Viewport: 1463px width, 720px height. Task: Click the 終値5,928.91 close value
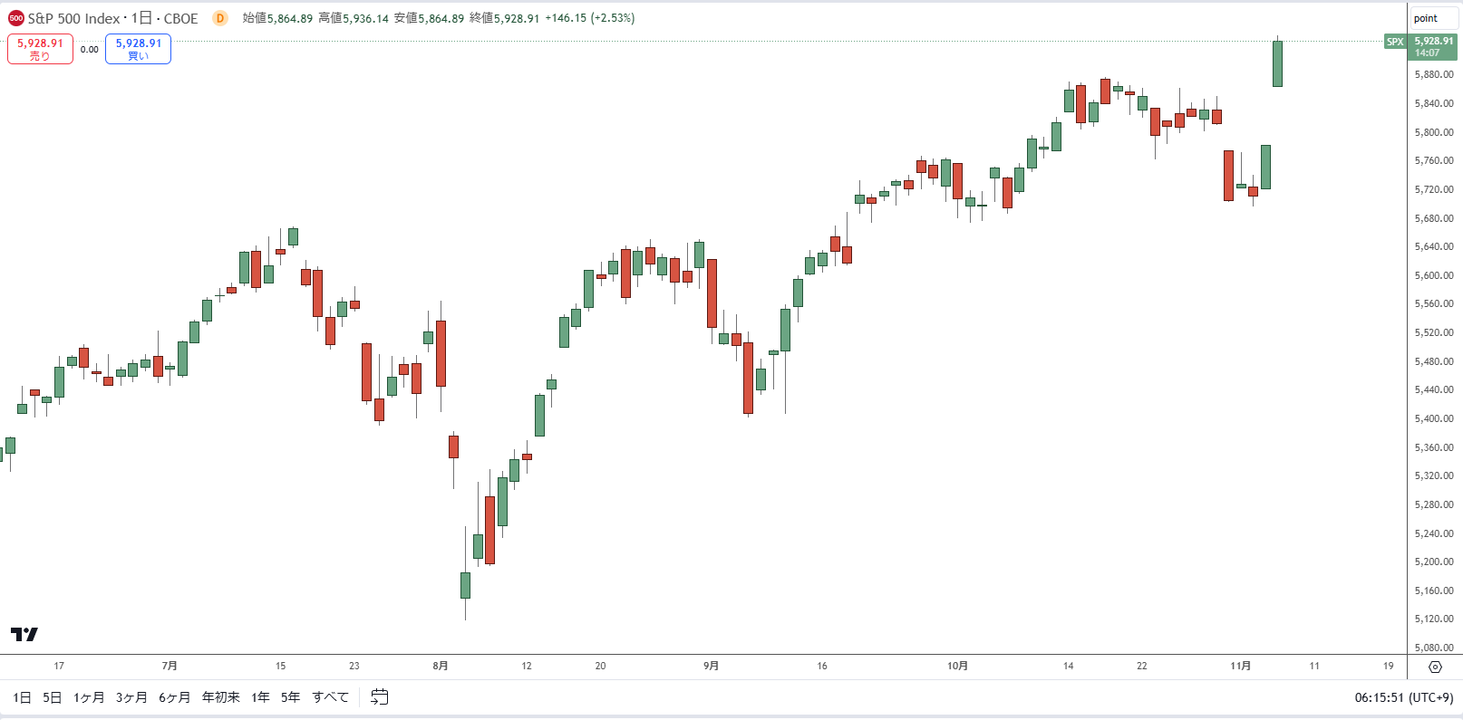click(504, 18)
